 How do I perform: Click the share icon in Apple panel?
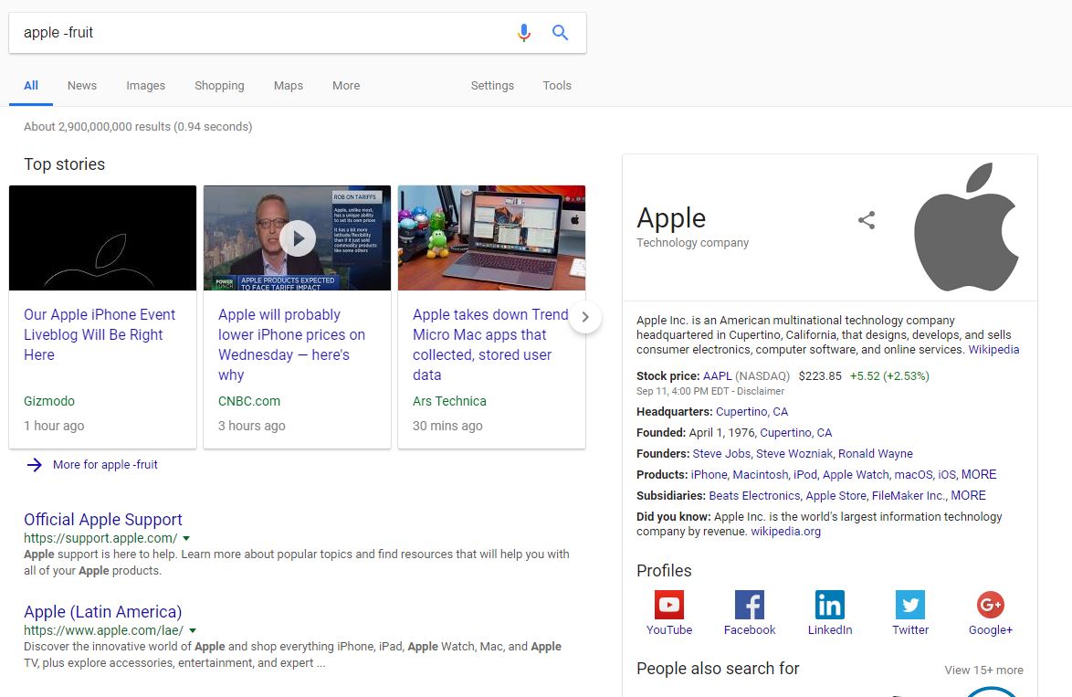tap(867, 220)
